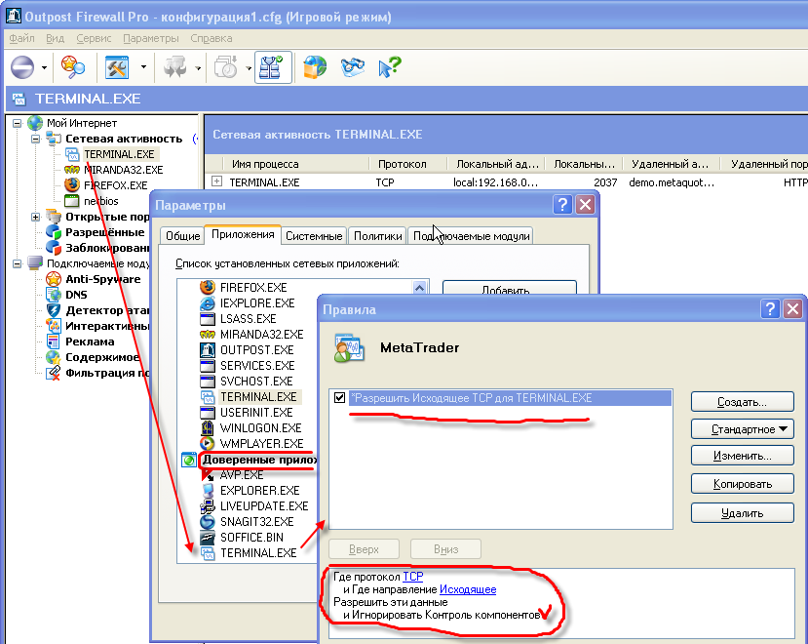
Task: Click the Имя процесса column header
Action: click(295, 164)
